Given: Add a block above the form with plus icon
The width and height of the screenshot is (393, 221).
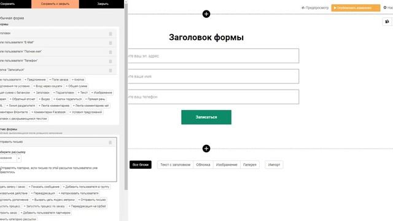Looking at the screenshot, I should (x=206, y=14).
